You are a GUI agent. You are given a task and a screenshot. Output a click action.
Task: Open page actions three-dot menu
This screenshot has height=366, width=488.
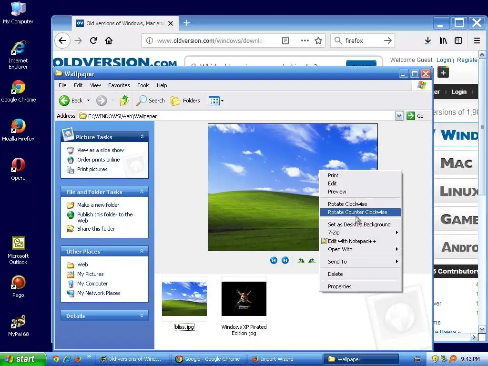(305, 41)
